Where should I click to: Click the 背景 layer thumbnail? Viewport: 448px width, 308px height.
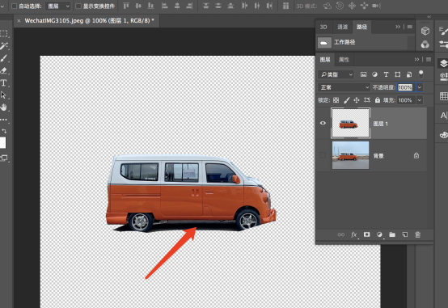(351, 155)
